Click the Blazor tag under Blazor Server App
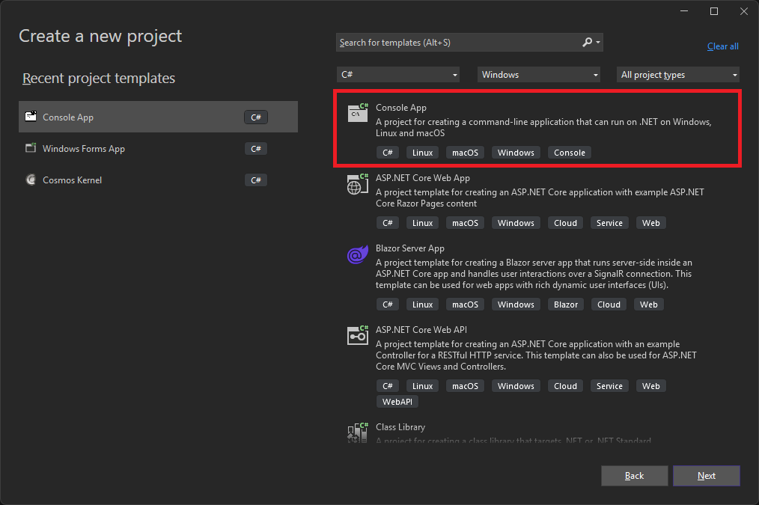The height and width of the screenshot is (505, 759). [566, 304]
